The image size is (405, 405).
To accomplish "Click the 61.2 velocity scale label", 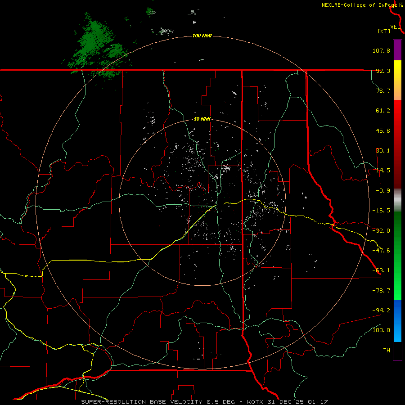I will [x=383, y=111].
